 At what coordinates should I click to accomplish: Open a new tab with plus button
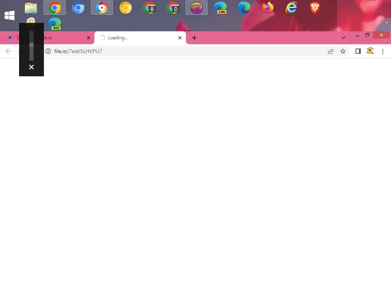tap(194, 38)
